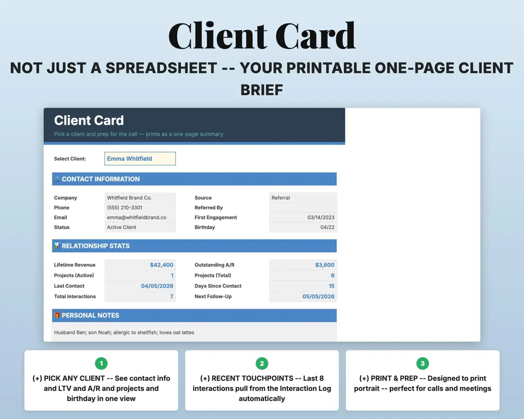Click the 'Client Card' sheet header title
The width and height of the screenshot is (524, 419).
point(89,120)
